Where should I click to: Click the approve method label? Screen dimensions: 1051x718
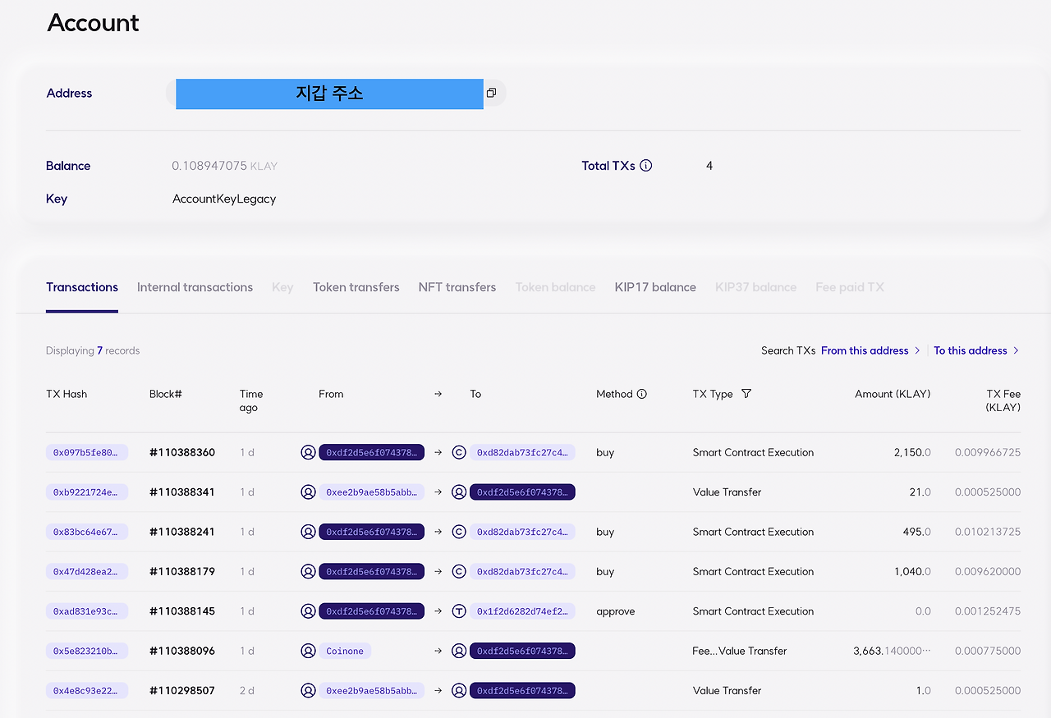pyautogui.click(x=616, y=611)
